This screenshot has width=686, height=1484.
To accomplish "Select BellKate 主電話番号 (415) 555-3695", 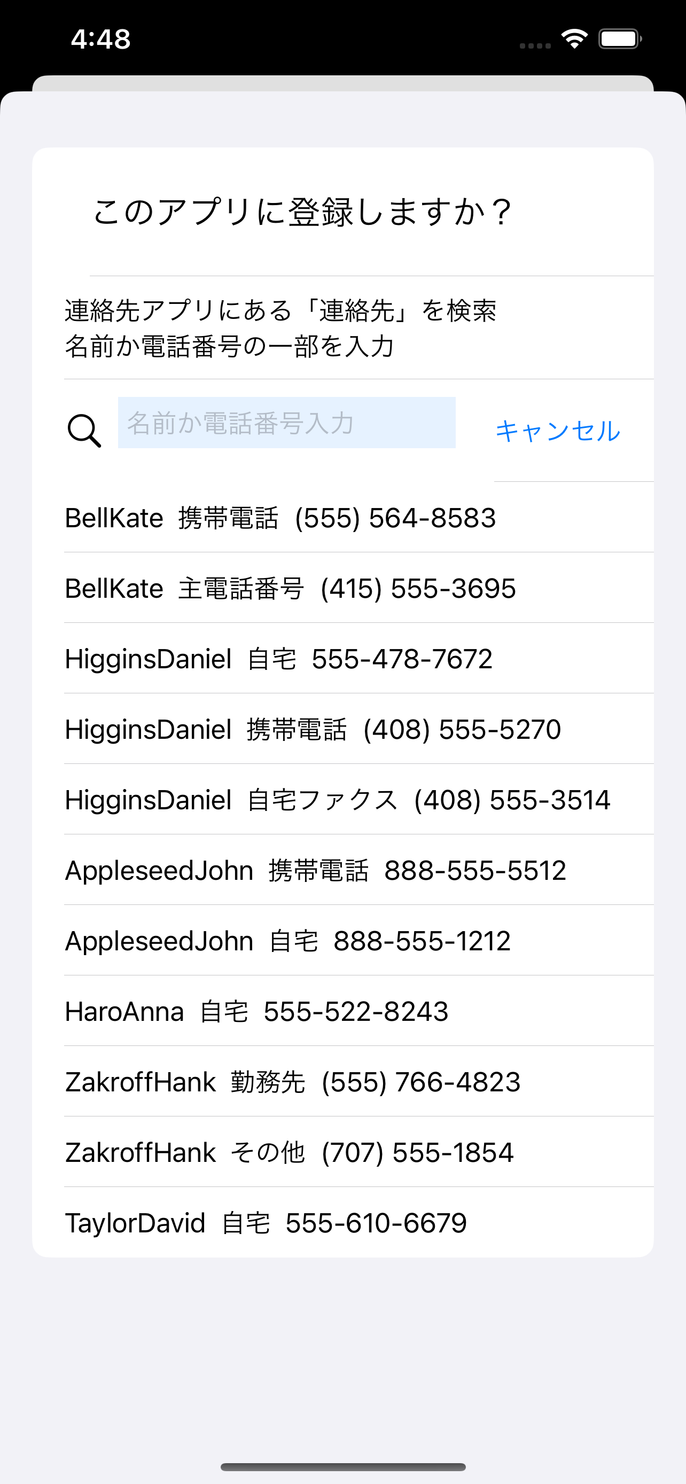I will pos(290,588).
